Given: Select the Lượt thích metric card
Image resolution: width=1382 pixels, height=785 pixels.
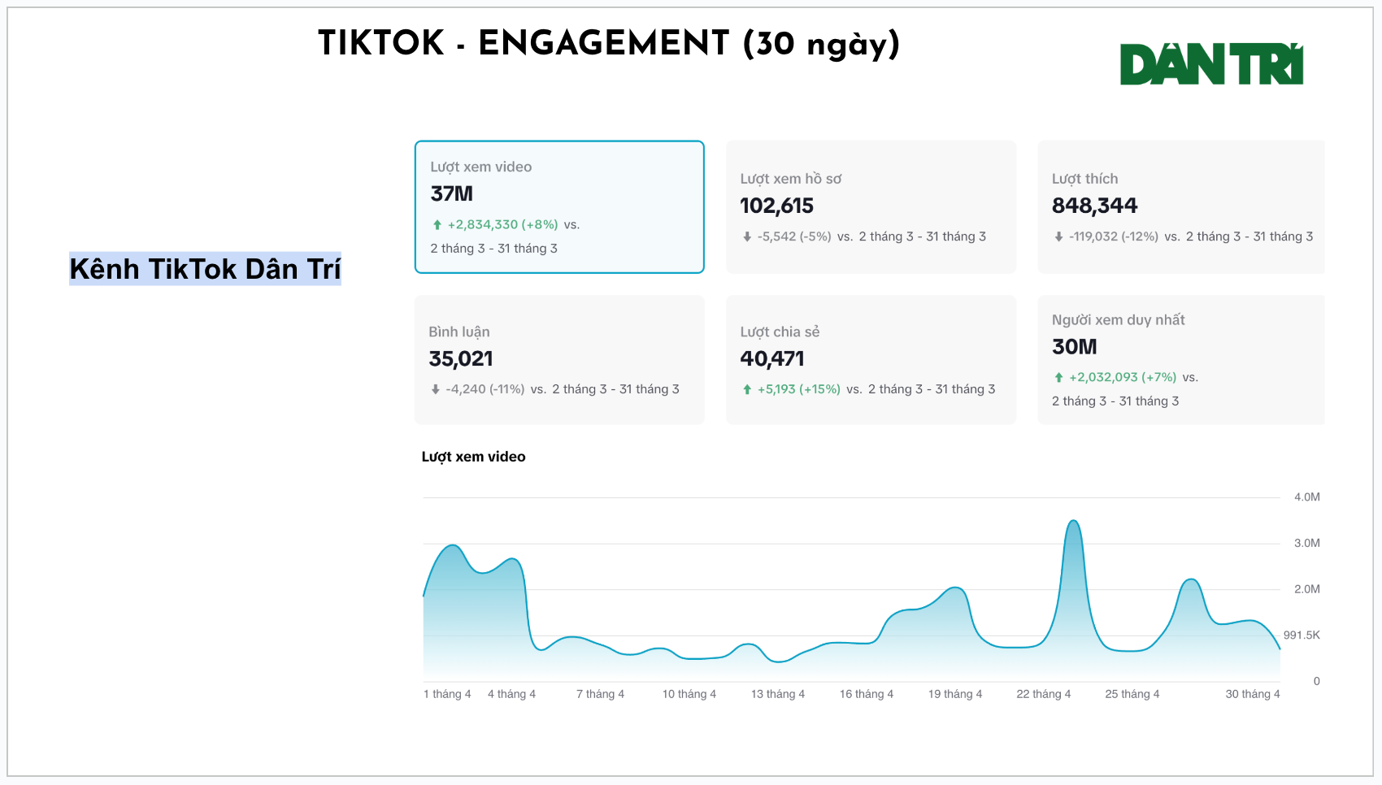Looking at the screenshot, I should tap(1181, 207).
